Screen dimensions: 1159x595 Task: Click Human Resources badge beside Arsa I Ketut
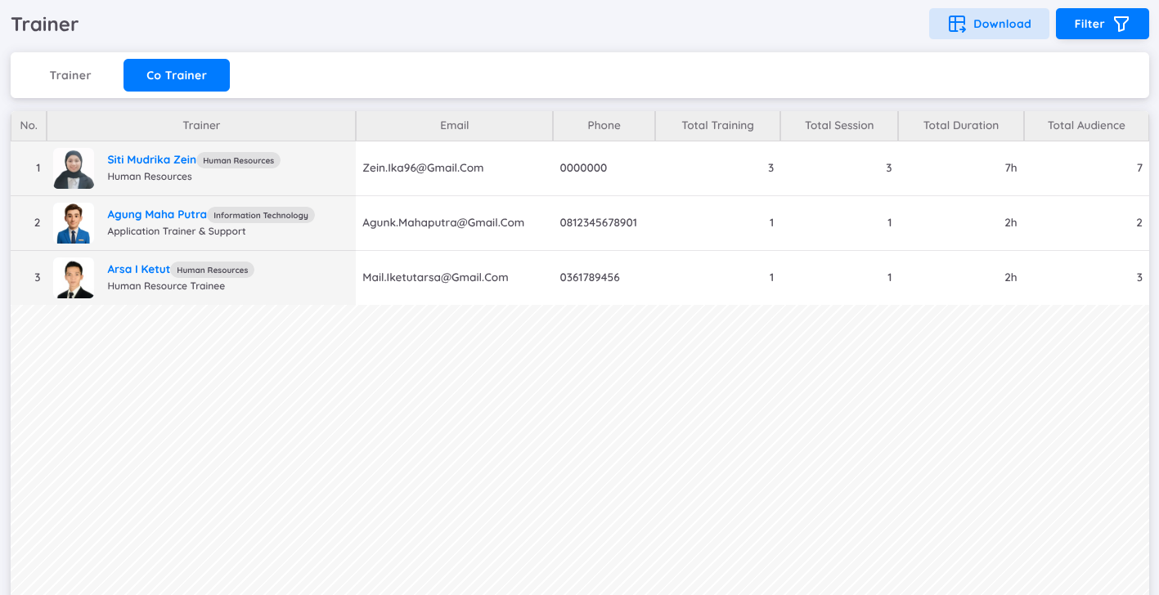pyautogui.click(x=213, y=271)
